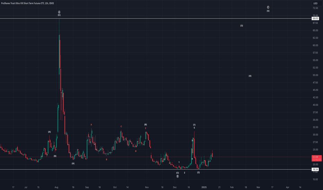Click the 60.00 price scale value
323x190 pixels.
[x=315, y=45]
